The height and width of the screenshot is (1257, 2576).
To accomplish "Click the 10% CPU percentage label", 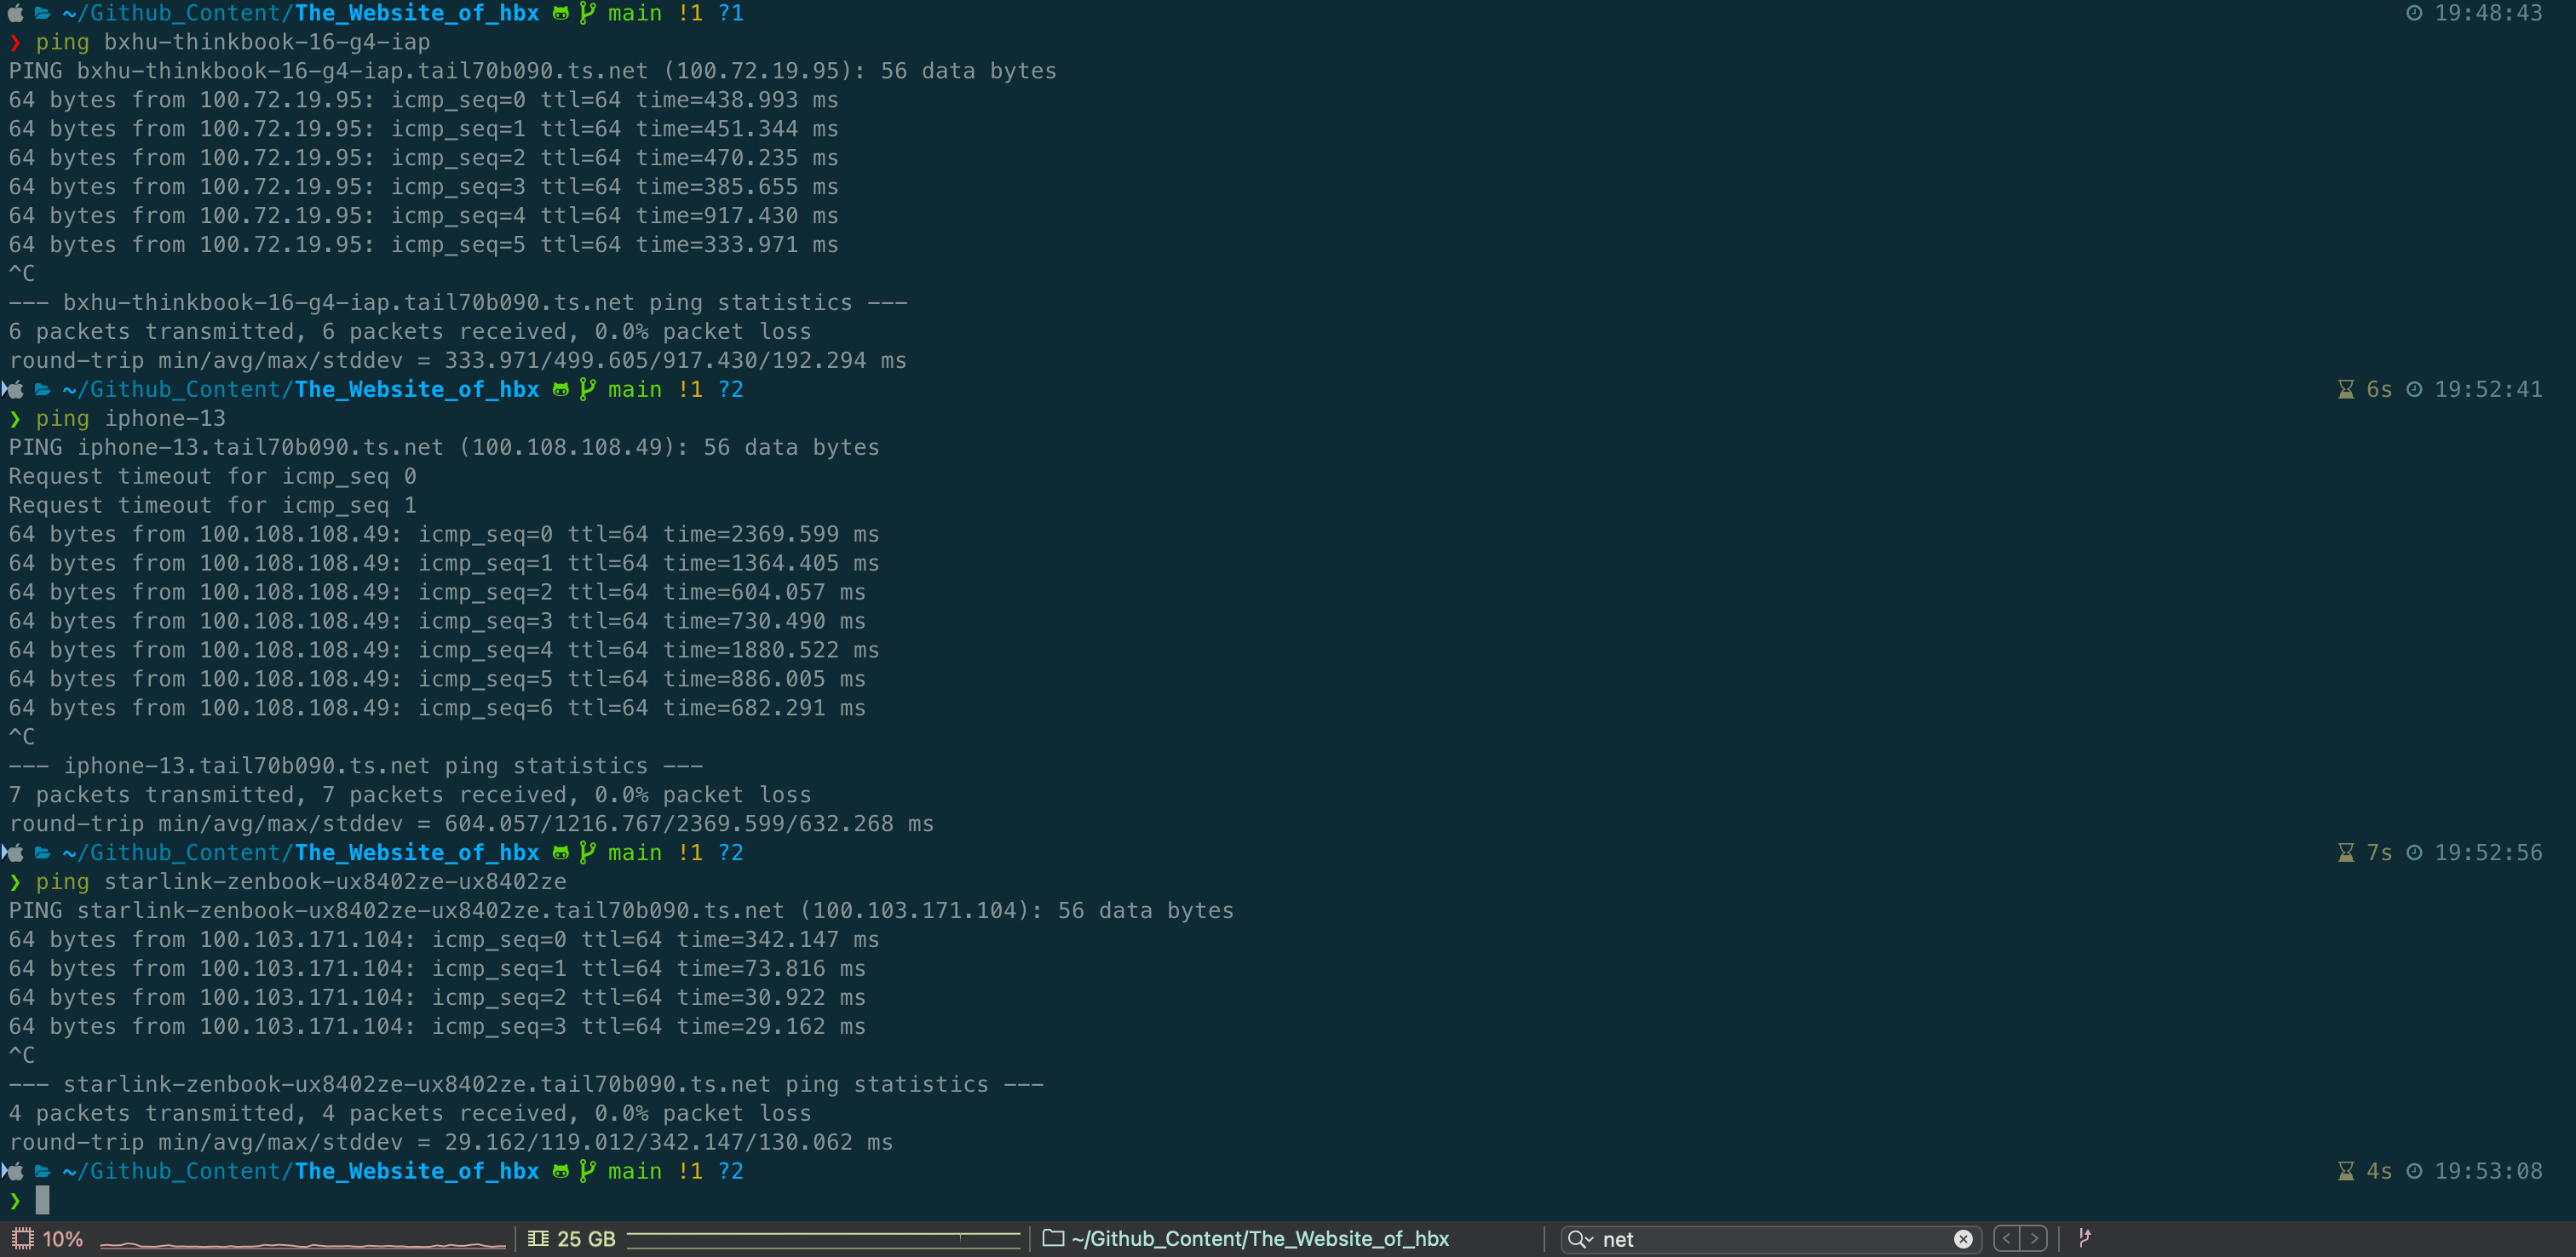I will tap(62, 1239).
